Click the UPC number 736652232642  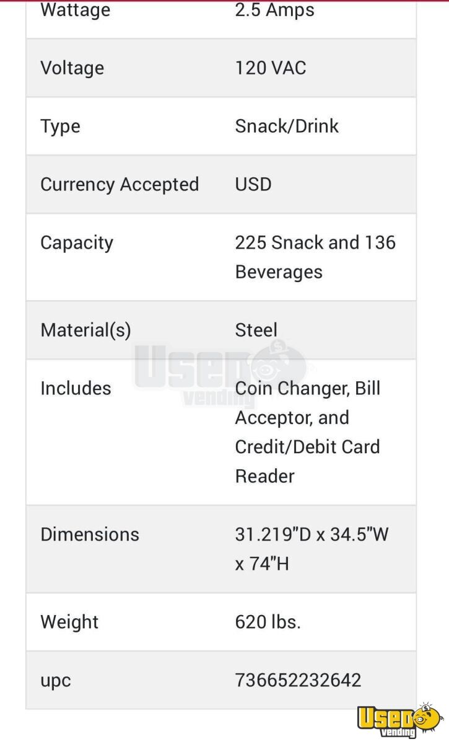298,680
